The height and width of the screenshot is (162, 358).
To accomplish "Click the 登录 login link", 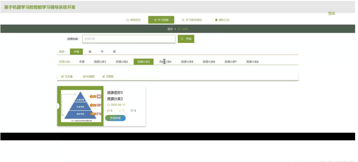I will (331, 13).
